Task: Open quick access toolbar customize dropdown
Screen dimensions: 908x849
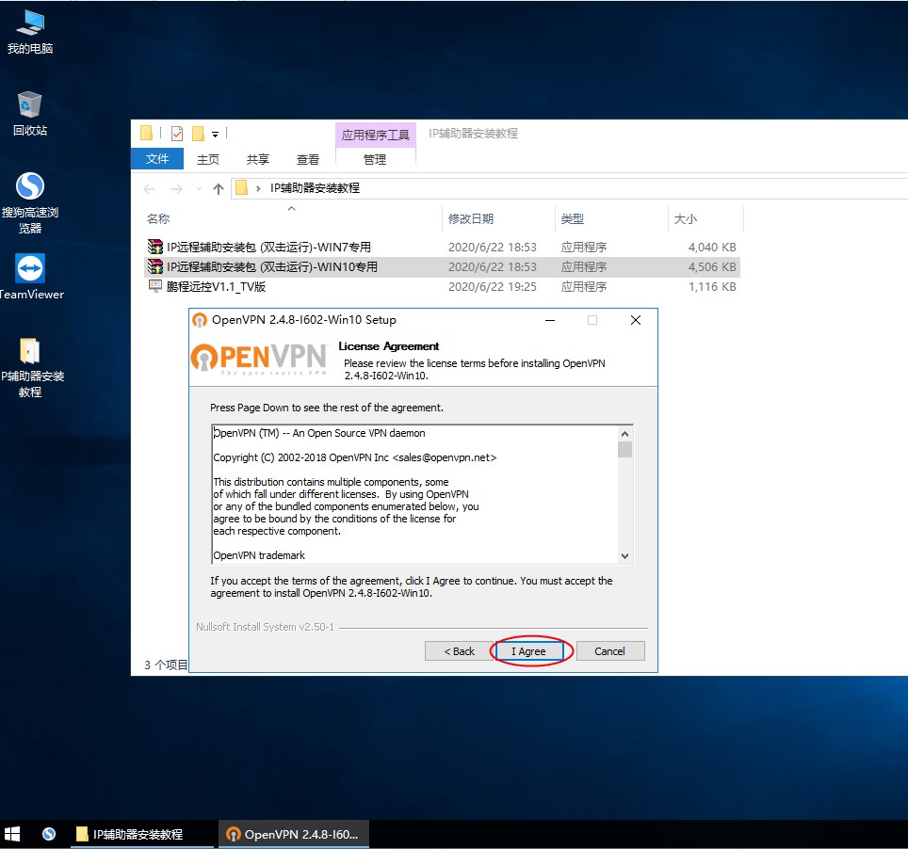Action: (215, 135)
